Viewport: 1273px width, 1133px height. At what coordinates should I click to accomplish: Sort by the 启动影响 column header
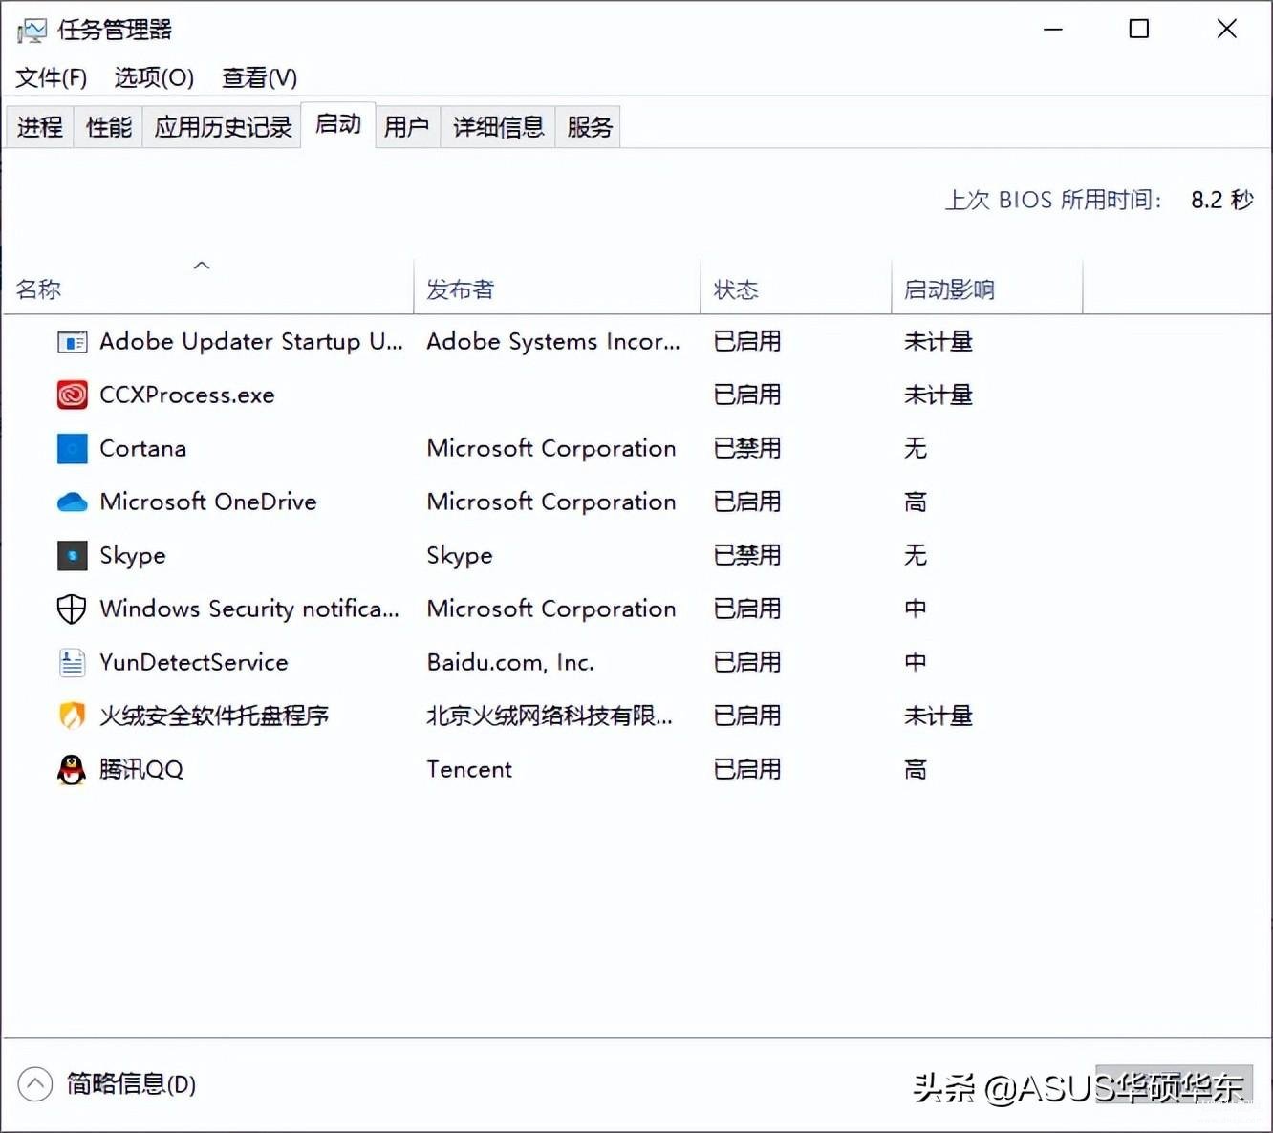coord(987,289)
